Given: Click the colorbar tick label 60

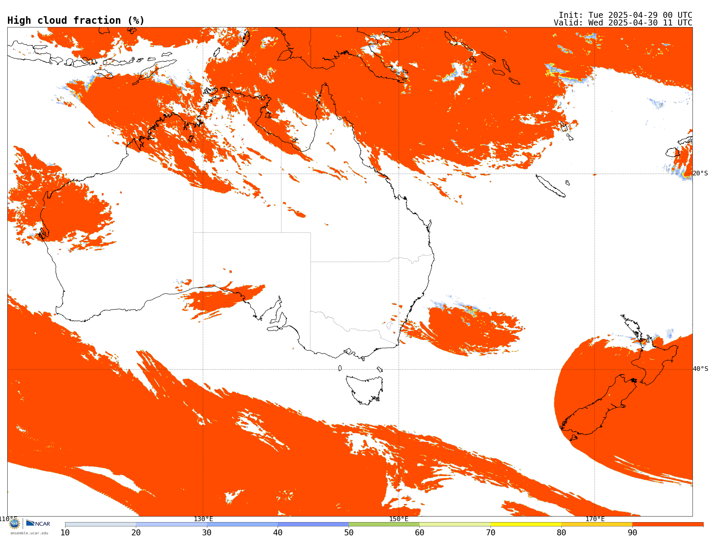Looking at the screenshot, I should [419, 533].
